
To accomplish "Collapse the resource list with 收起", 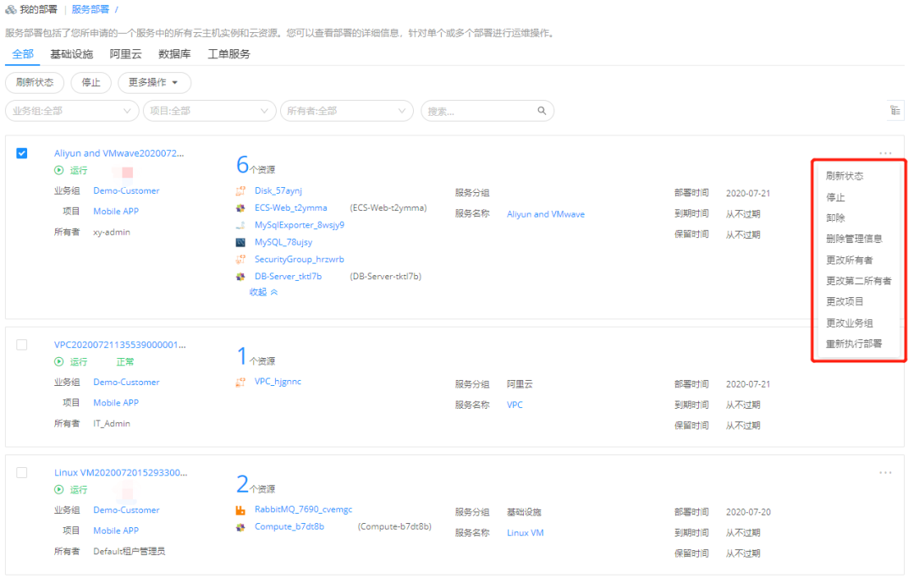I will 263,292.
